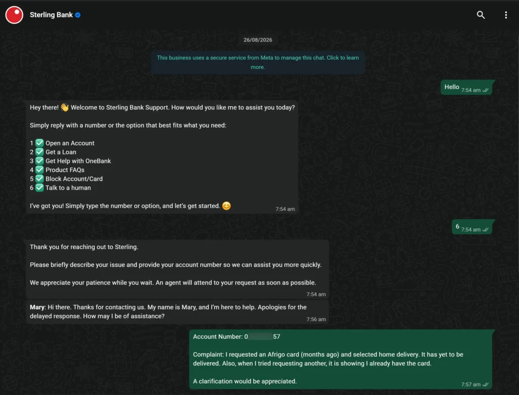
Task: Open Meta secure service info notice
Action: pos(258,62)
